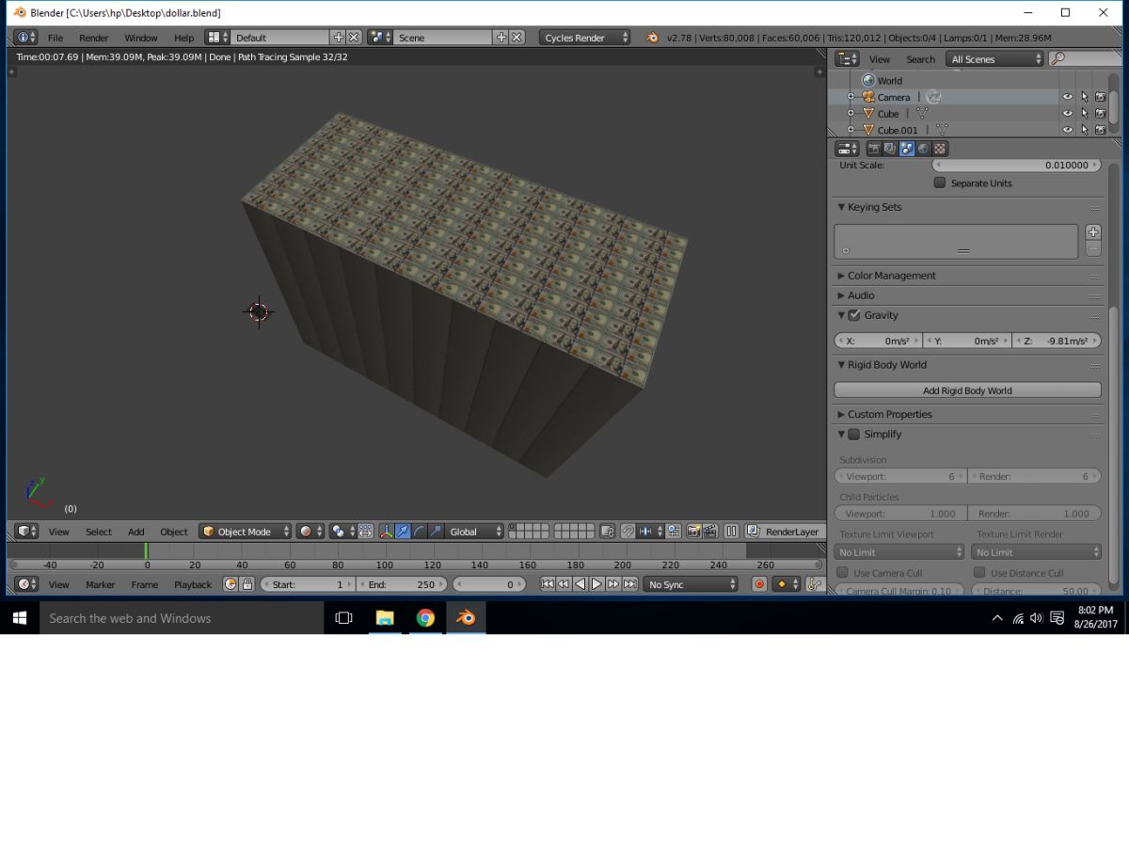The width and height of the screenshot is (1129, 859).
Task: Open the World properties tab icon
Action: pos(923,149)
